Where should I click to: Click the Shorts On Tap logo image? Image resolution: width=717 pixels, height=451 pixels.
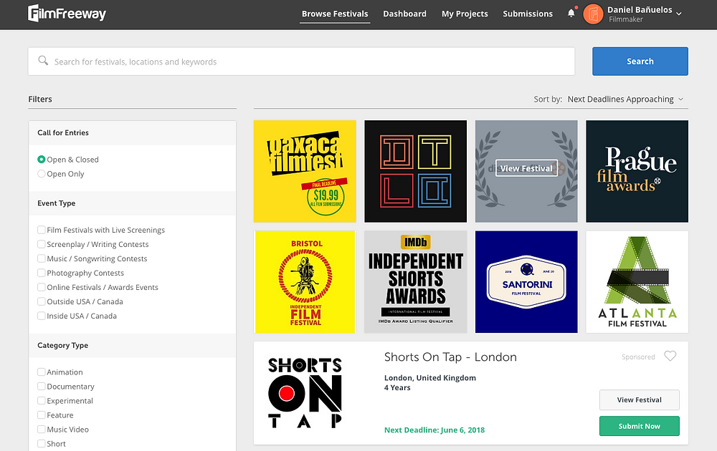coord(305,392)
